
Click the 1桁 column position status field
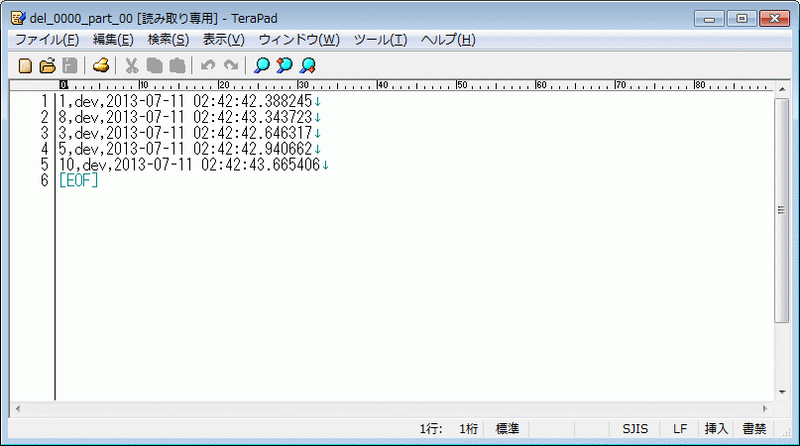tap(468, 428)
